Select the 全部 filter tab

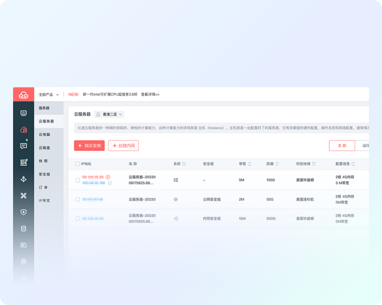click(x=342, y=145)
